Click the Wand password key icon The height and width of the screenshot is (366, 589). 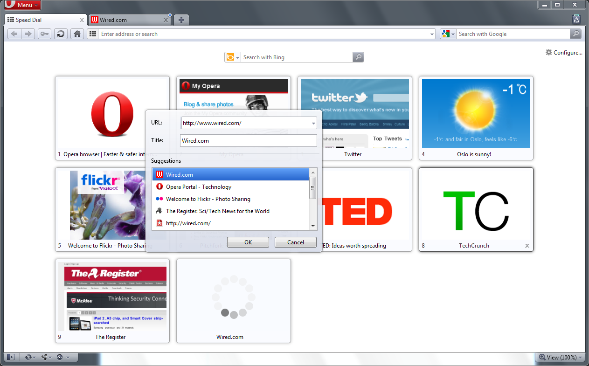pyautogui.click(x=44, y=34)
